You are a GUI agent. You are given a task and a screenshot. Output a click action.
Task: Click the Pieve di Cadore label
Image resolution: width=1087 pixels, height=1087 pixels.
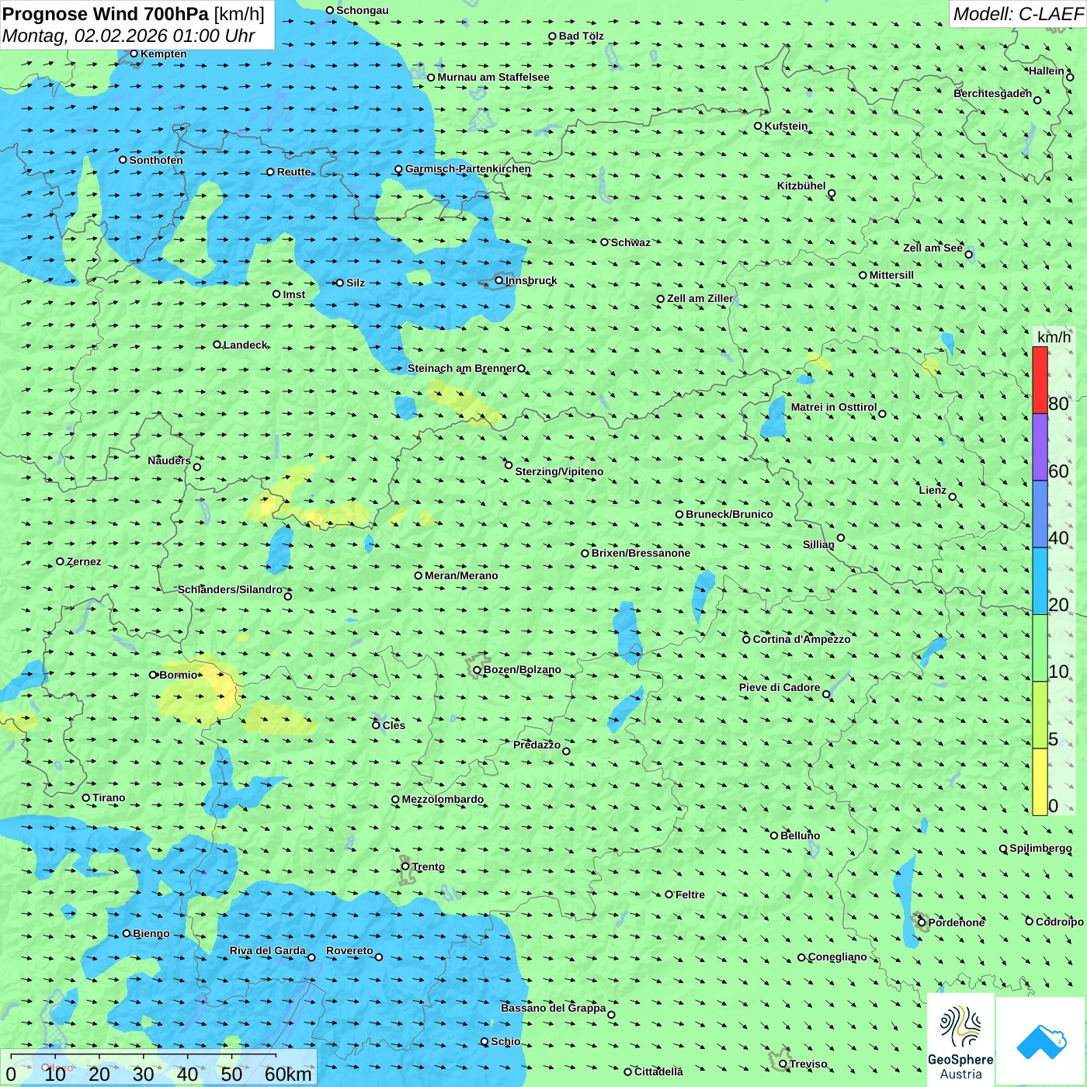(780, 687)
